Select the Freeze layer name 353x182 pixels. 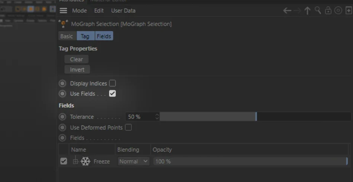point(101,162)
